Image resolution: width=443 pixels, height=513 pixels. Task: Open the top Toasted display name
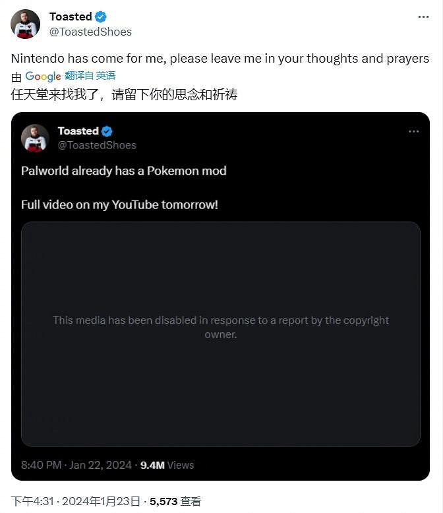(71, 17)
